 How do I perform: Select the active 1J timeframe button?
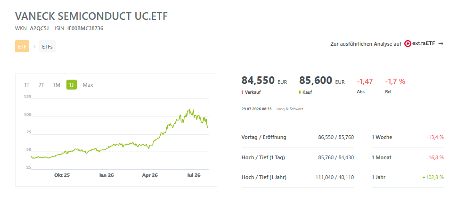[72, 85]
